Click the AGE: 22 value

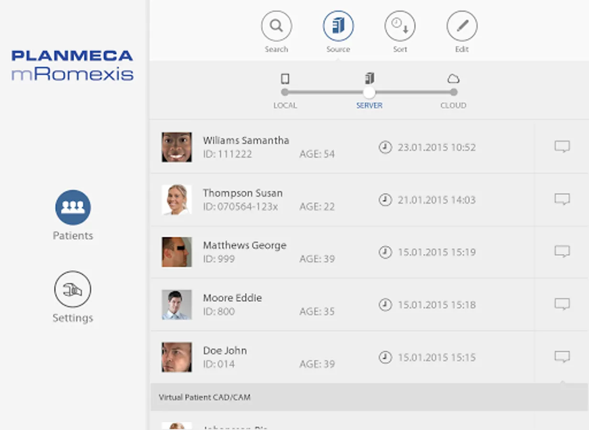[x=317, y=206]
